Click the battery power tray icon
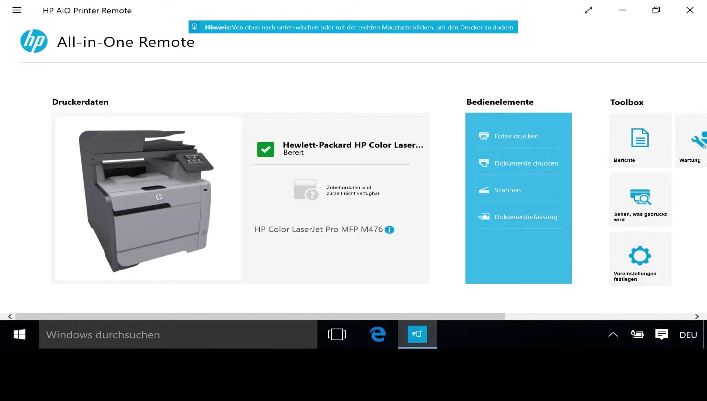 637,334
